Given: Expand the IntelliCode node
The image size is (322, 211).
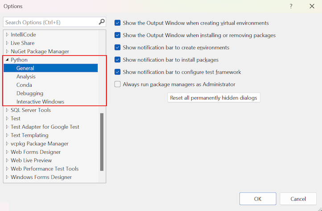Looking at the screenshot, I should point(7,34).
